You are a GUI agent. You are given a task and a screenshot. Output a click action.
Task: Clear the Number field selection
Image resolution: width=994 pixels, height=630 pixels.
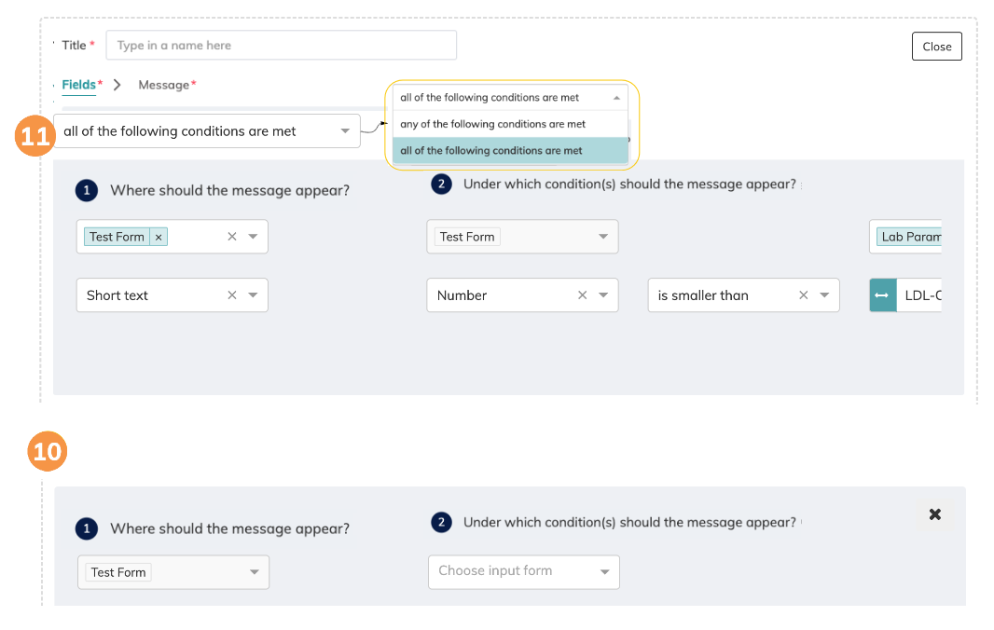point(583,295)
